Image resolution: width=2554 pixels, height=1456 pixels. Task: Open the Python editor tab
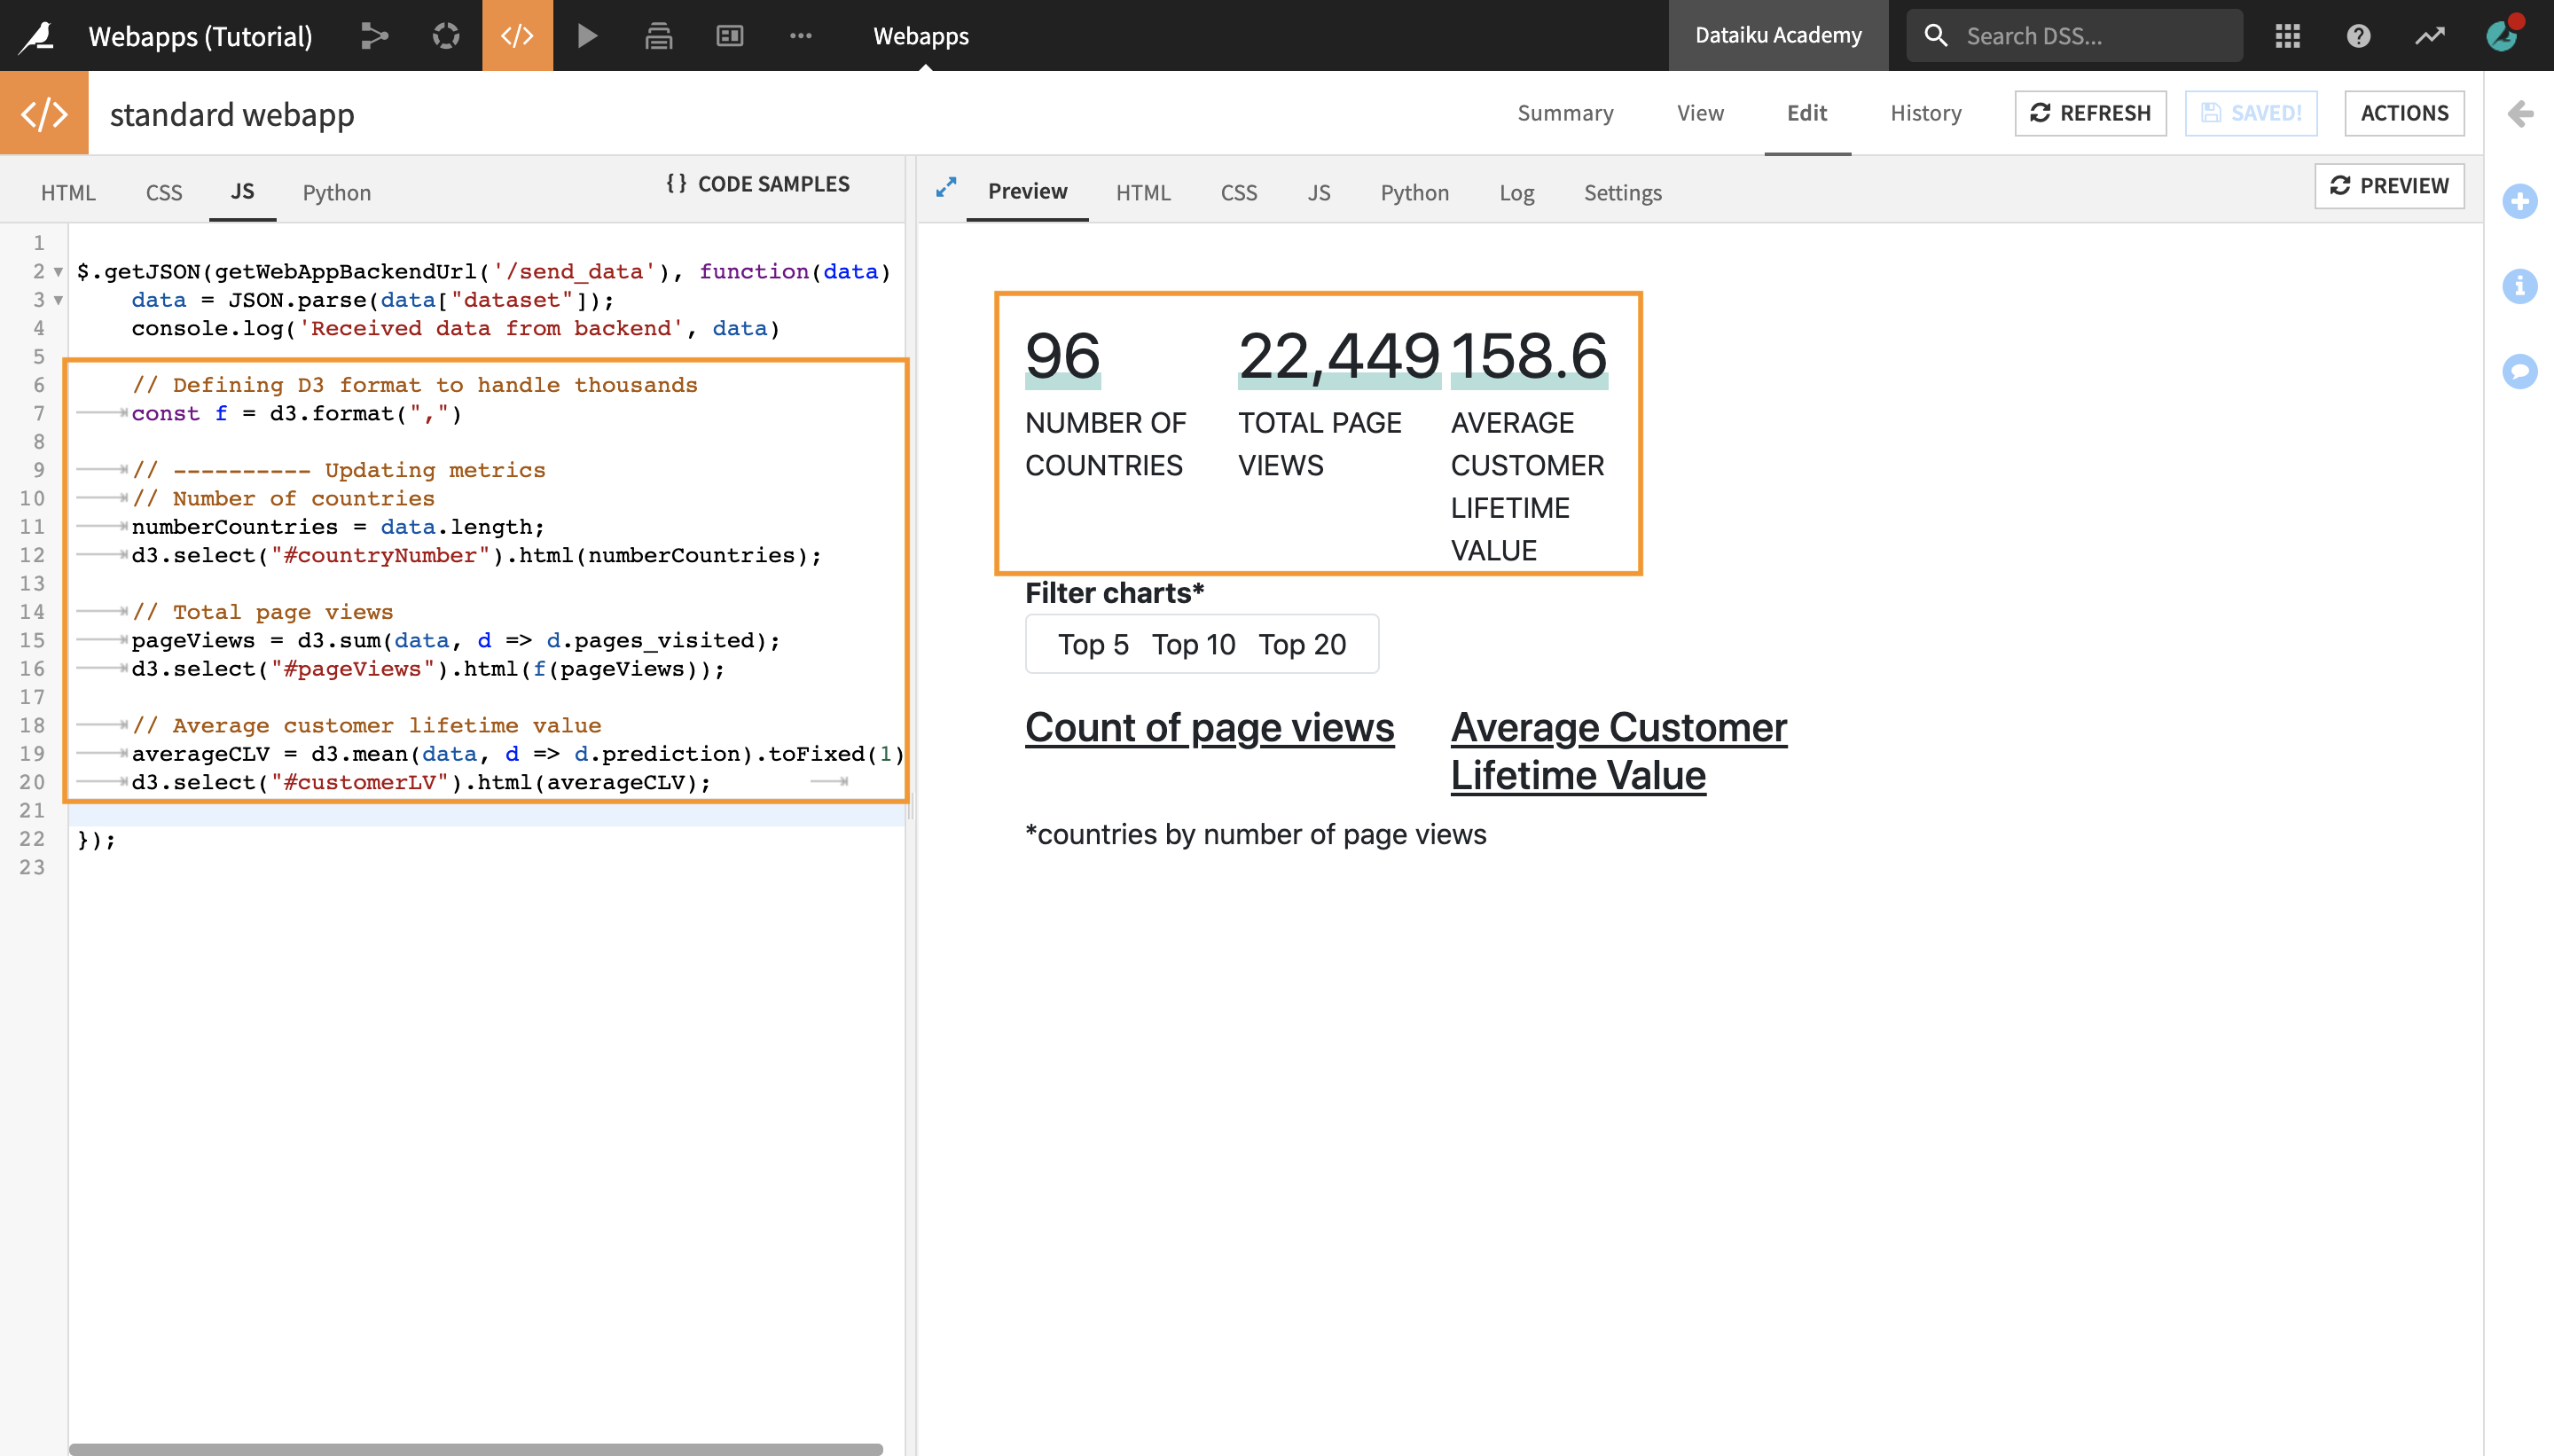(x=337, y=192)
